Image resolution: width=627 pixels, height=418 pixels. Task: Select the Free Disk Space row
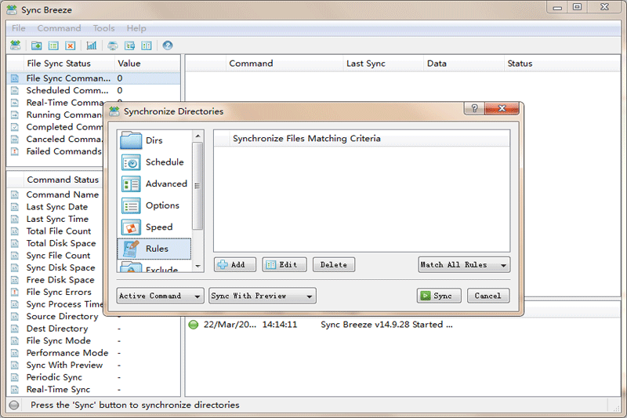(56, 280)
